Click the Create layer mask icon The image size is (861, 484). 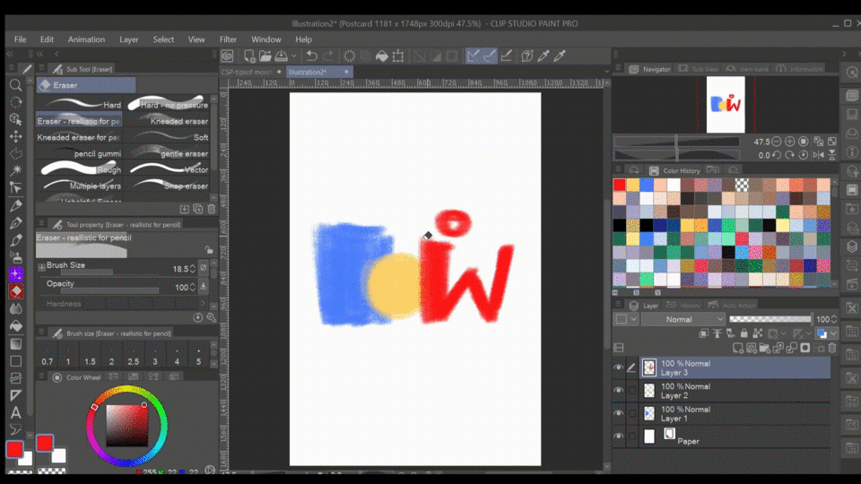coord(805,348)
